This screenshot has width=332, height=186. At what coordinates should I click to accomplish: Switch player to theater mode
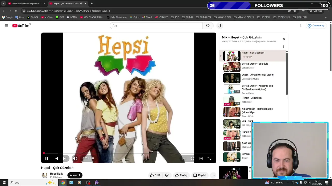click(x=201, y=158)
